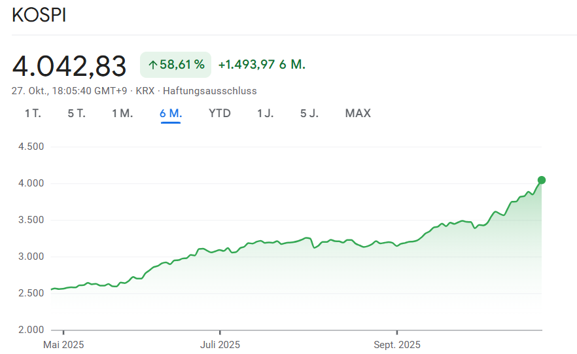Click the Mai 2025 axis label
This screenshot has width=577, height=354.
[x=63, y=344]
